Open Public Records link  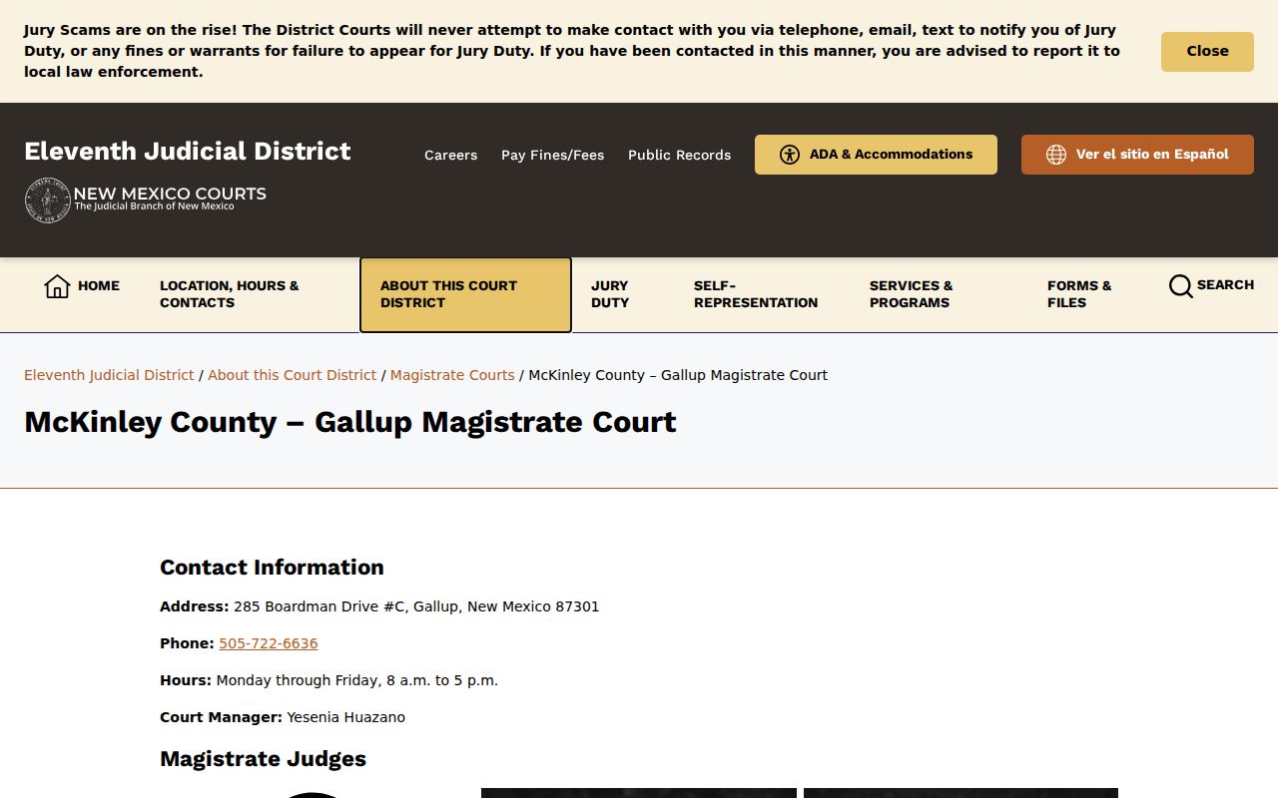[679, 155]
